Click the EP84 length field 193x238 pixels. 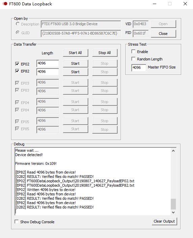pyautogui.click(x=48, y=110)
